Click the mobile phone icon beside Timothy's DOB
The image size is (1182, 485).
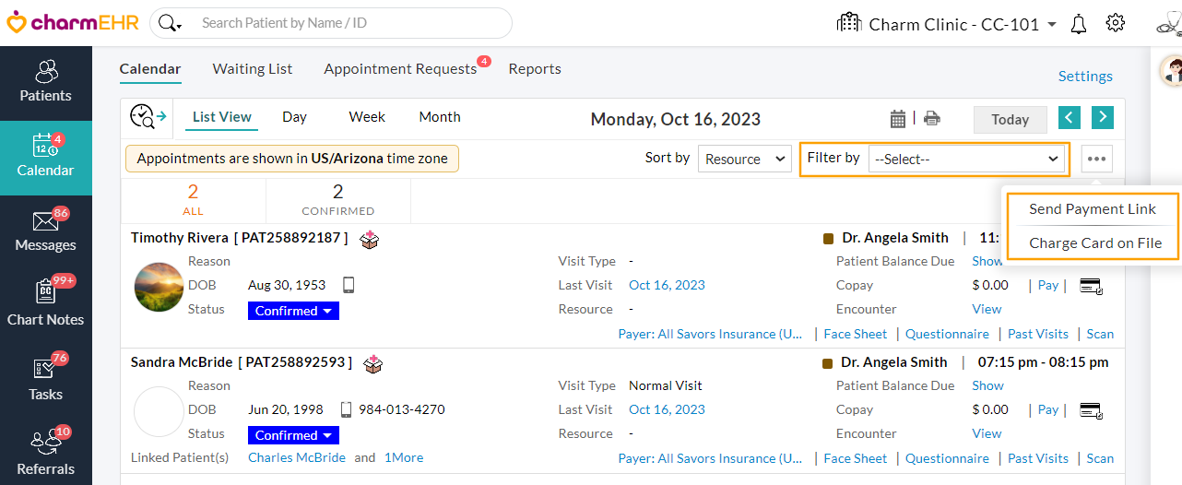tap(349, 285)
